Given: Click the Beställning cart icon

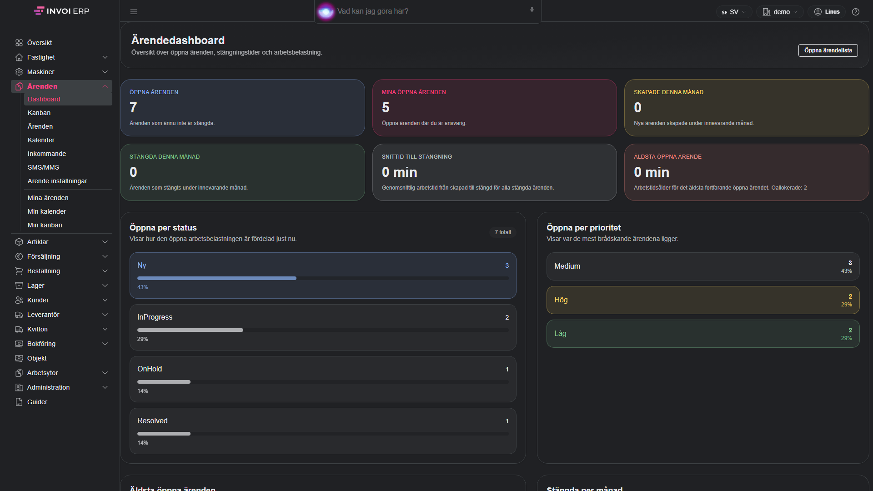Looking at the screenshot, I should [x=19, y=271].
